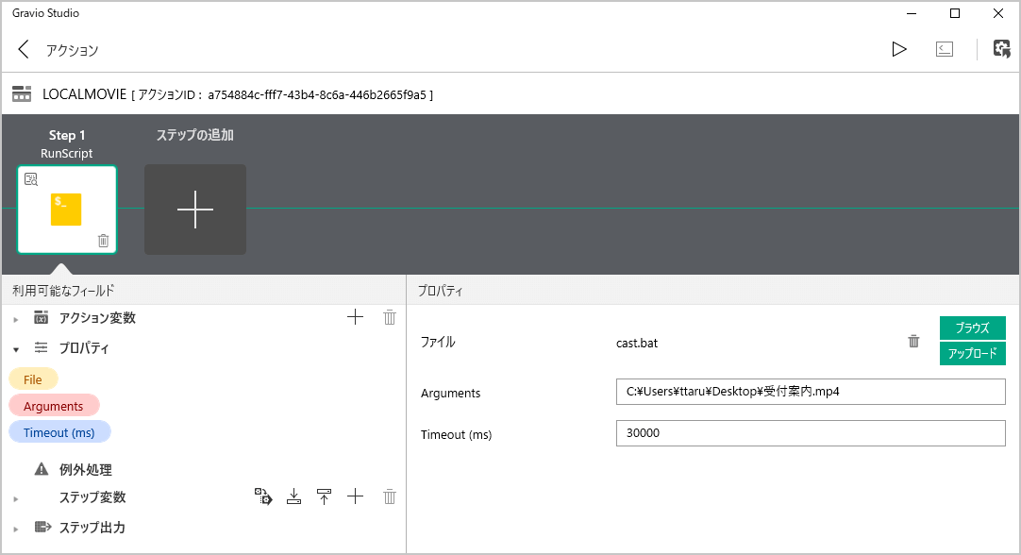Click the アップロード upload button
The height and width of the screenshot is (555, 1021).
[x=972, y=353]
